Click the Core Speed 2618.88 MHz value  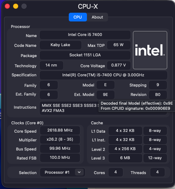pyautogui.click(x=60, y=130)
